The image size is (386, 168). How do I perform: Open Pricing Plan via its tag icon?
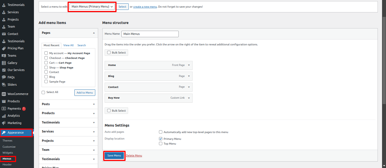tap(4, 48)
